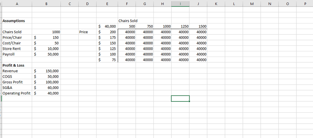Select price input 100 in column E
The height and width of the screenshot is (138, 313).
tap(107, 54)
